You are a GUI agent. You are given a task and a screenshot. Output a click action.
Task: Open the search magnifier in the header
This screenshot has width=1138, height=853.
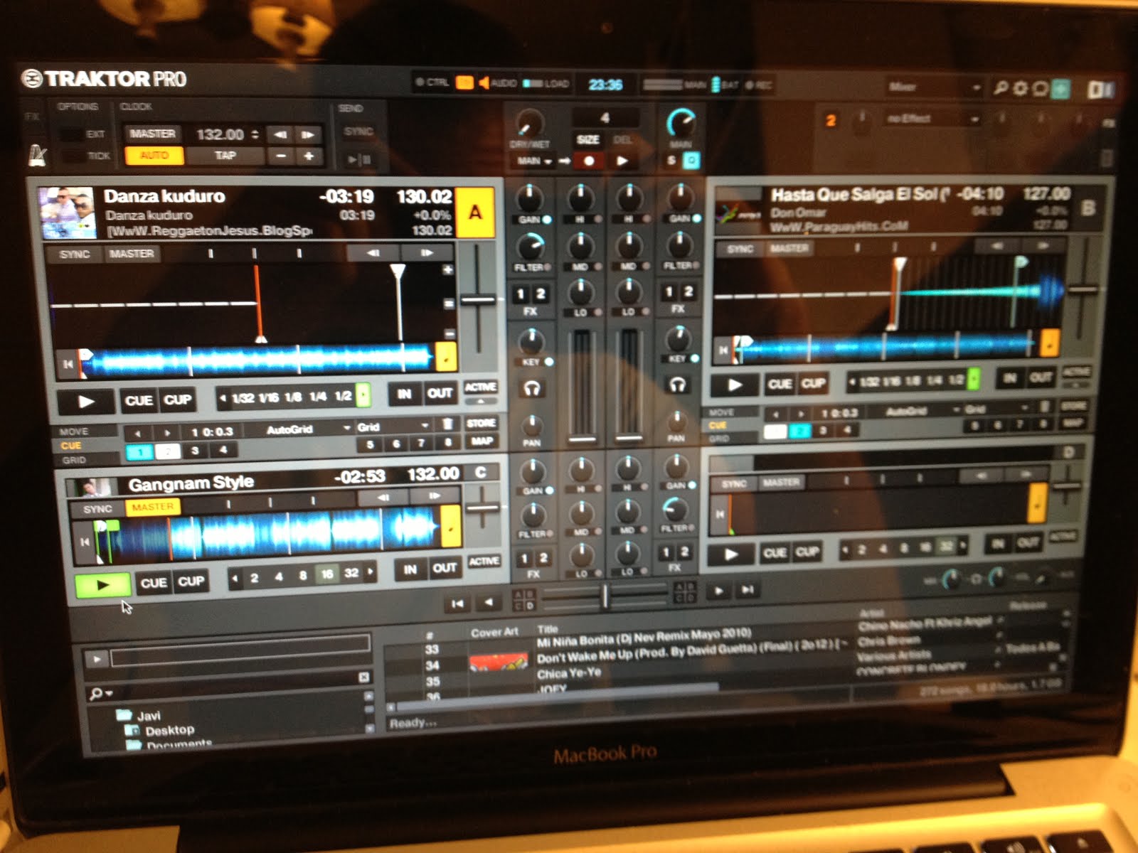(1001, 87)
